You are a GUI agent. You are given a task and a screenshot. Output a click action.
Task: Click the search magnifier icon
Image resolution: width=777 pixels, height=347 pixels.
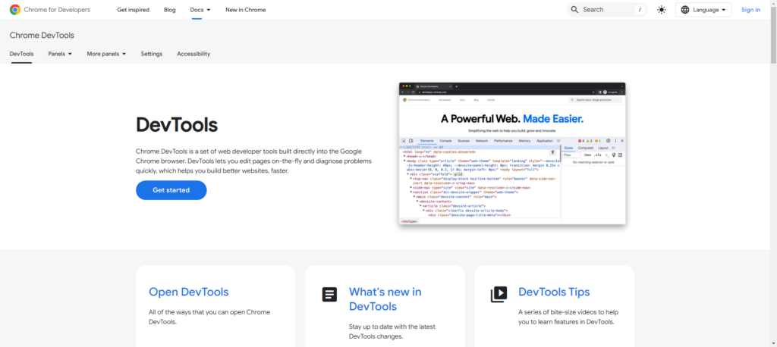tap(575, 10)
